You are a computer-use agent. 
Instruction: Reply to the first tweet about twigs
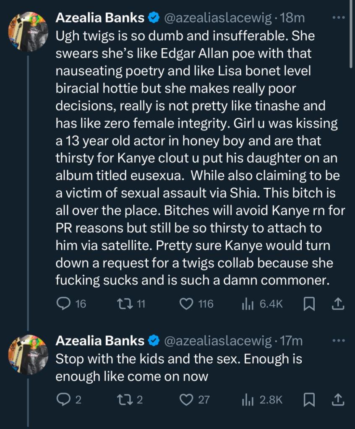(63, 304)
